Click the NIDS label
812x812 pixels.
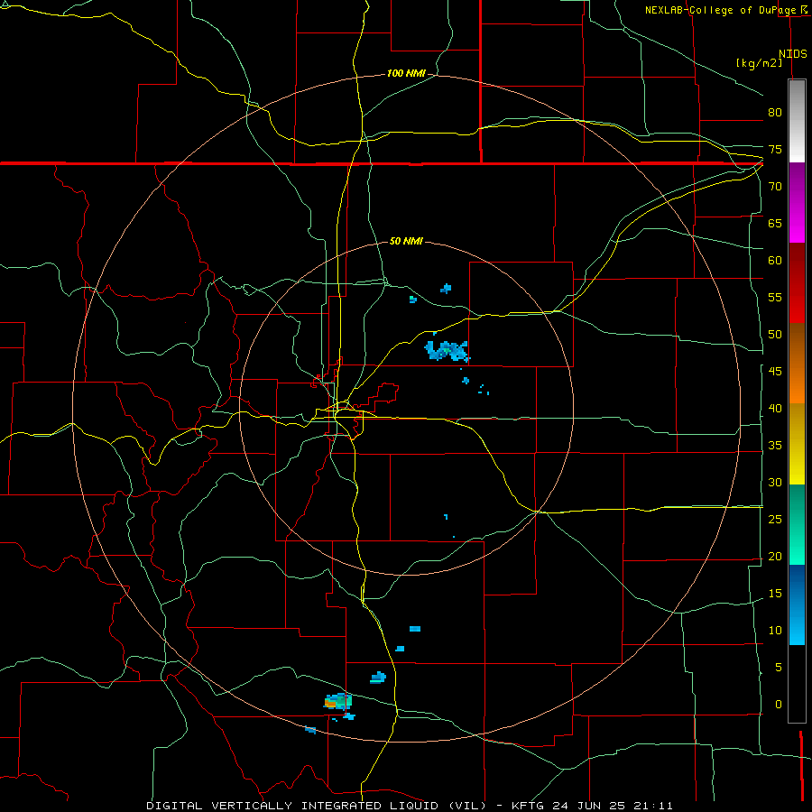click(x=792, y=54)
